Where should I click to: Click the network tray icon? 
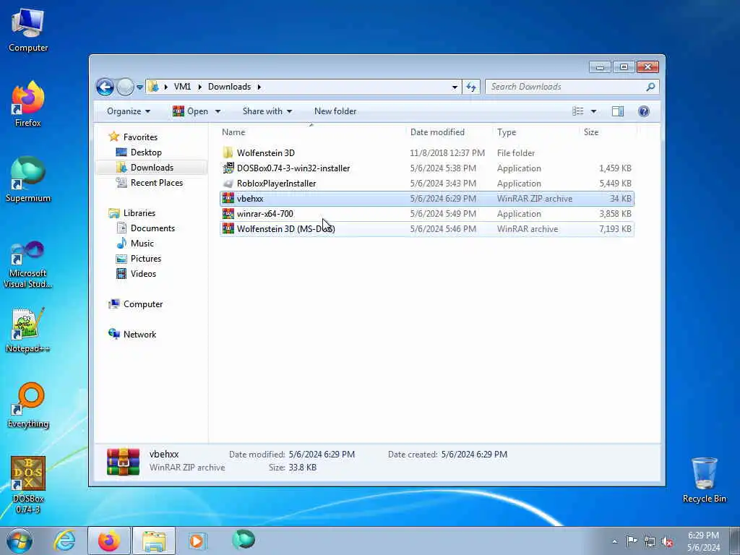point(650,541)
